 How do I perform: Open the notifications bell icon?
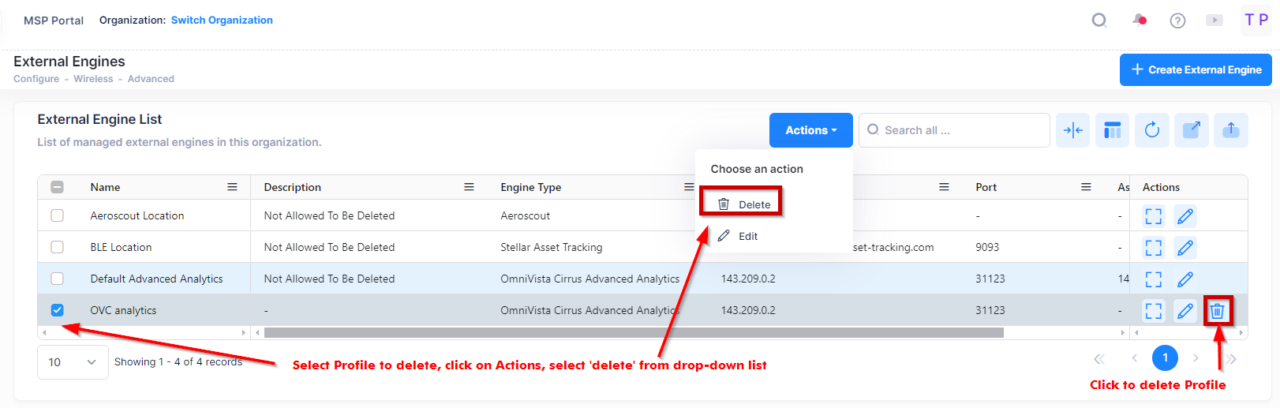coord(1139,21)
